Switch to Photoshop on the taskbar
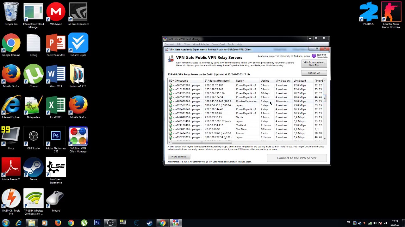405x227 pixels. tap(97, 223)
